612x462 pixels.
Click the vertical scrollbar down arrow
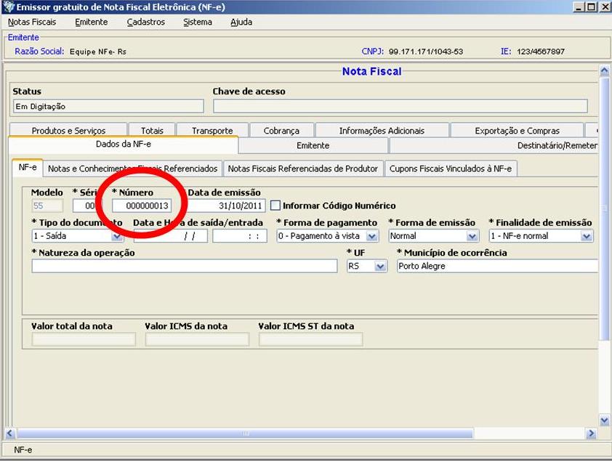point(604,421)
